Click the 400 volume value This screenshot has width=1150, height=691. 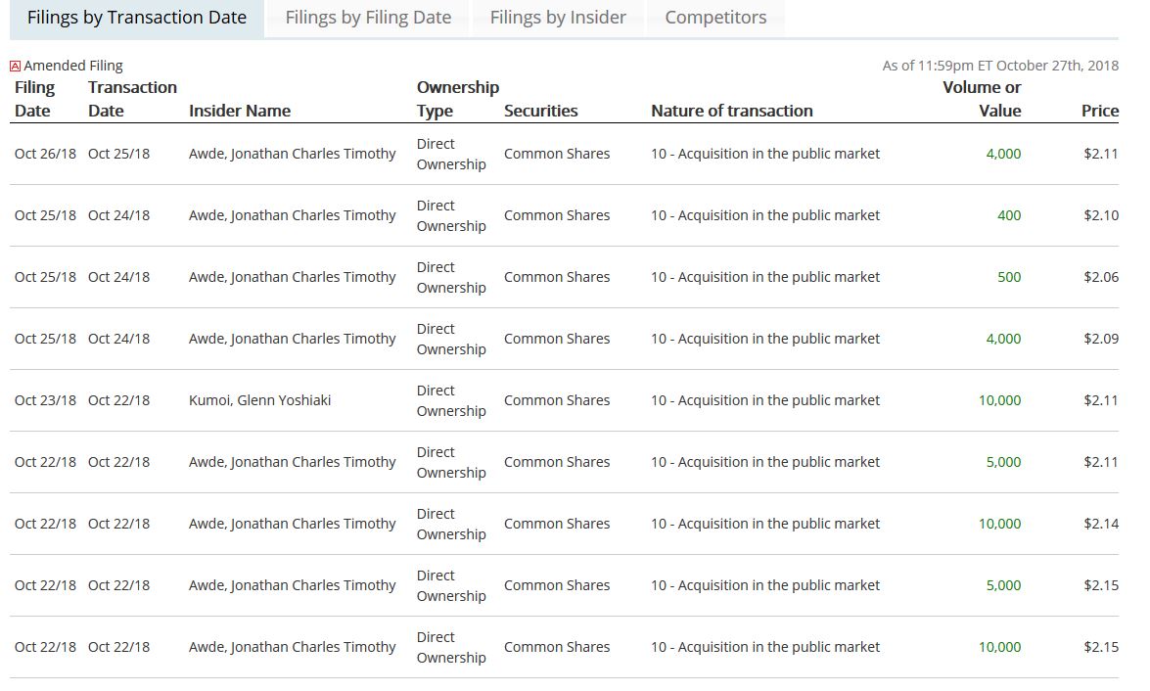(x=1009, y=215)
